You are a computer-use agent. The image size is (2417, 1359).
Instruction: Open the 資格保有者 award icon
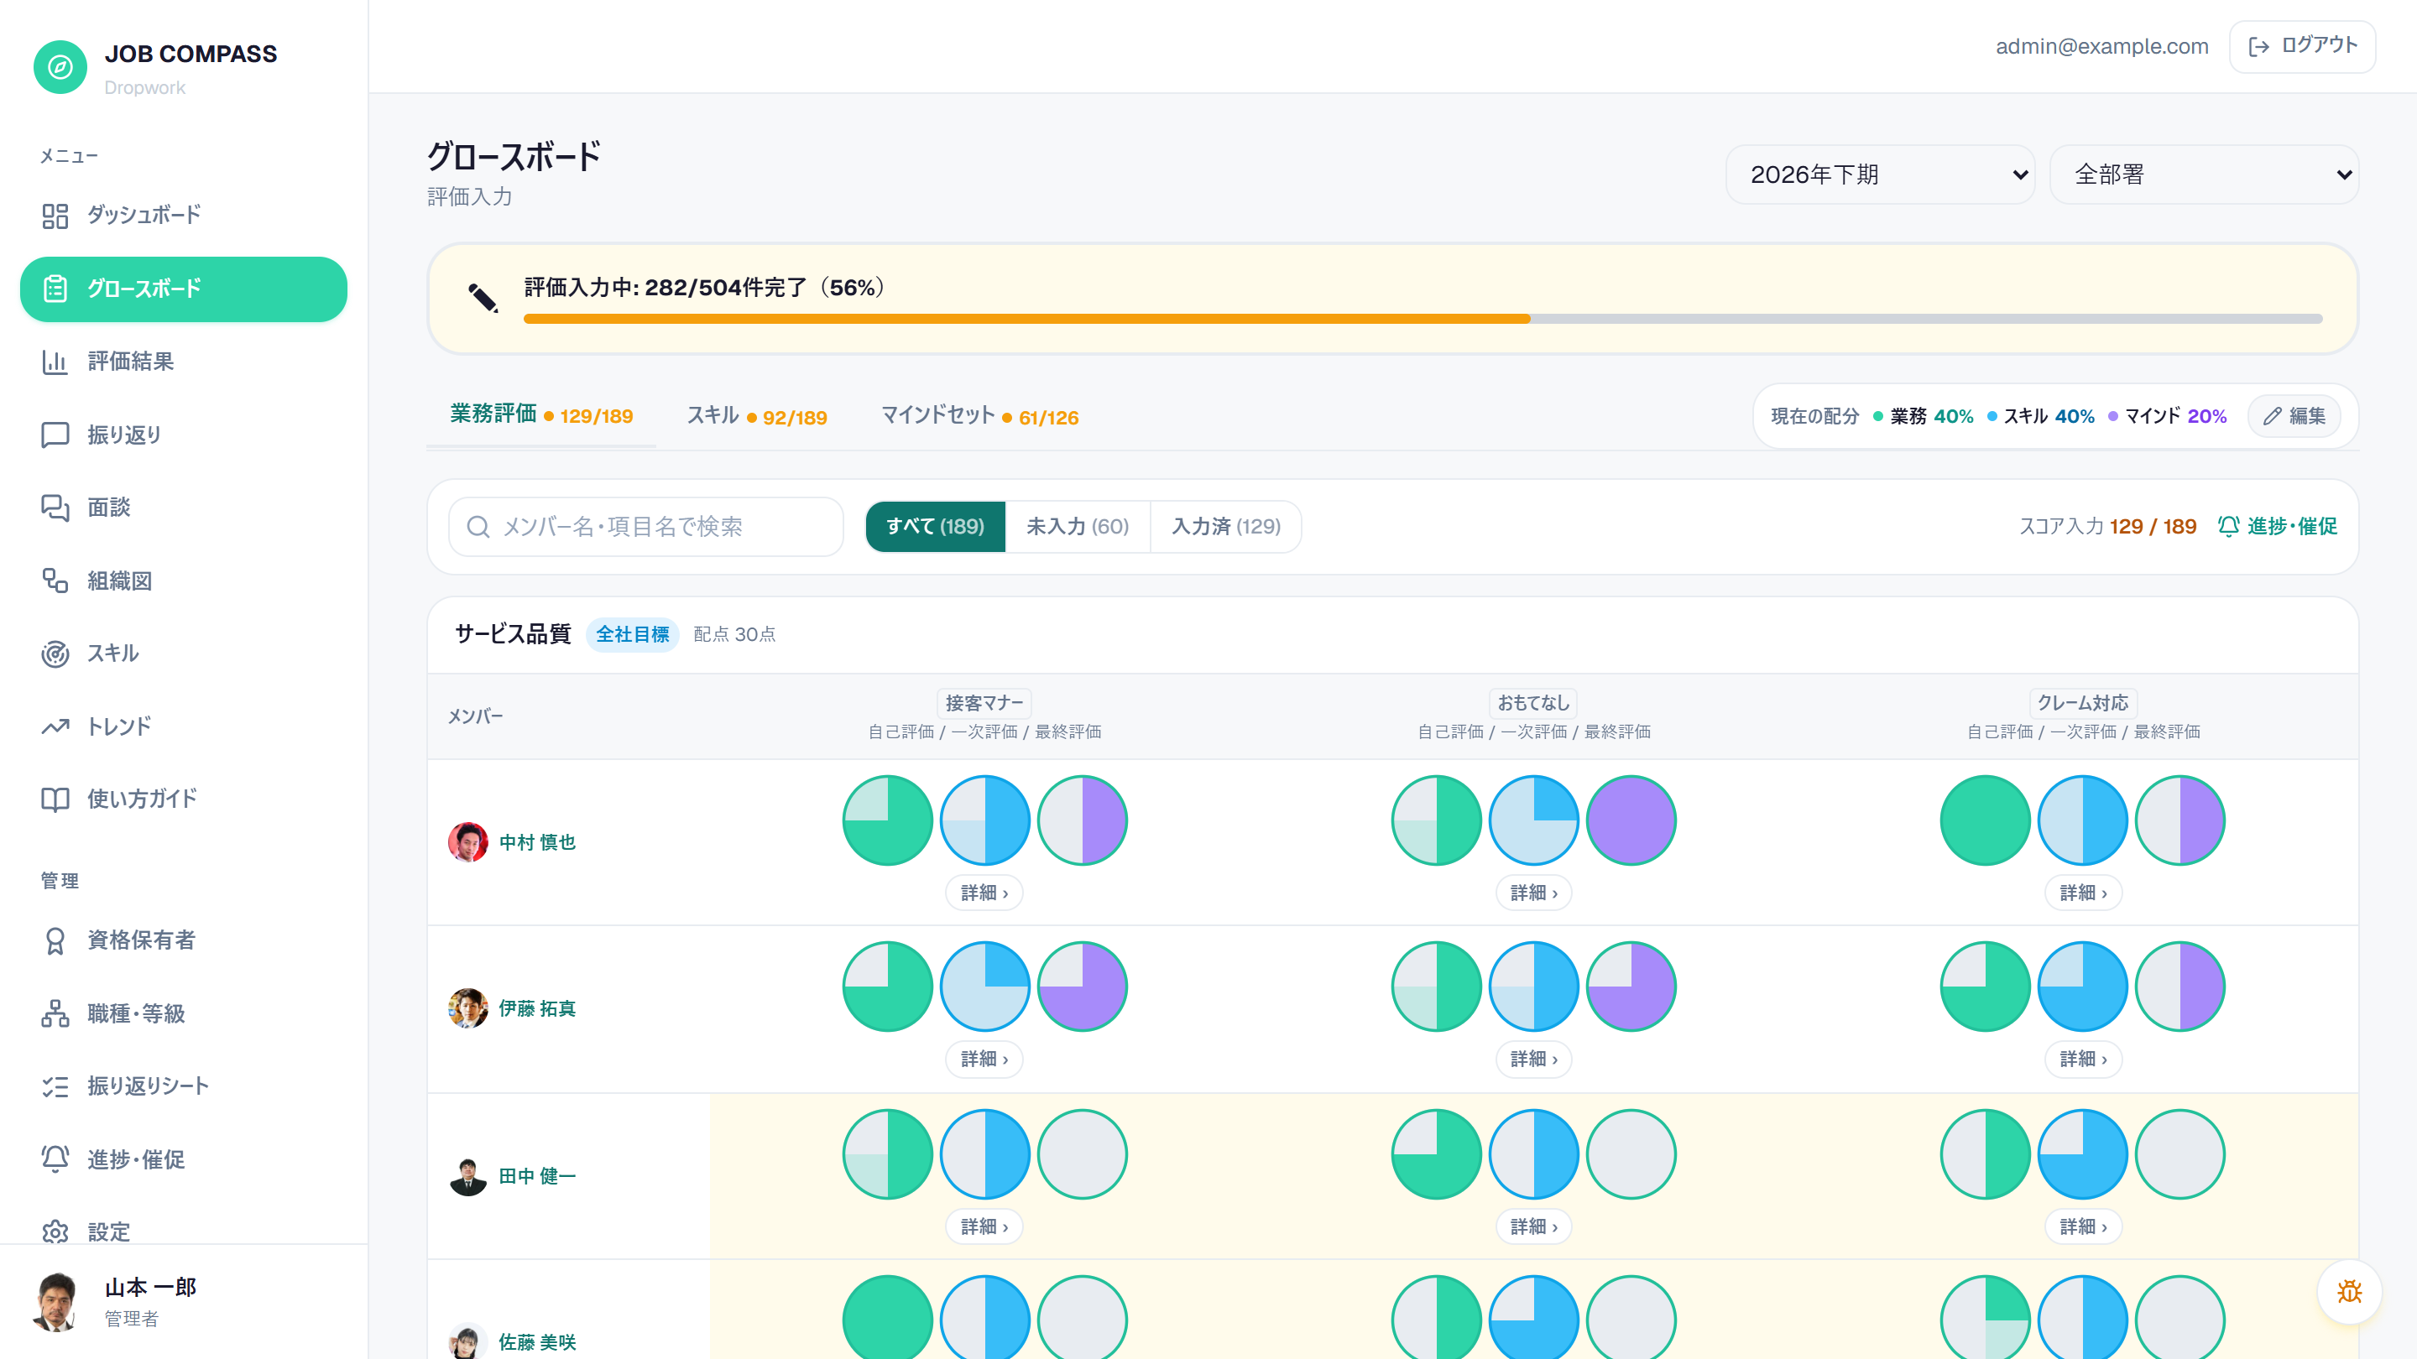click(55, 940)
